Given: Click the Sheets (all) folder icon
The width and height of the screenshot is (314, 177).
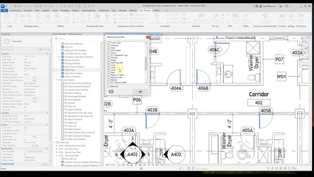Looking at the screenshot, I should [57, 142].
